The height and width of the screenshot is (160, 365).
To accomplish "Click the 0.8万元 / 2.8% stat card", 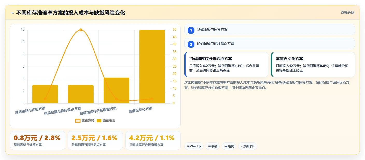I will tap(38, 140).
